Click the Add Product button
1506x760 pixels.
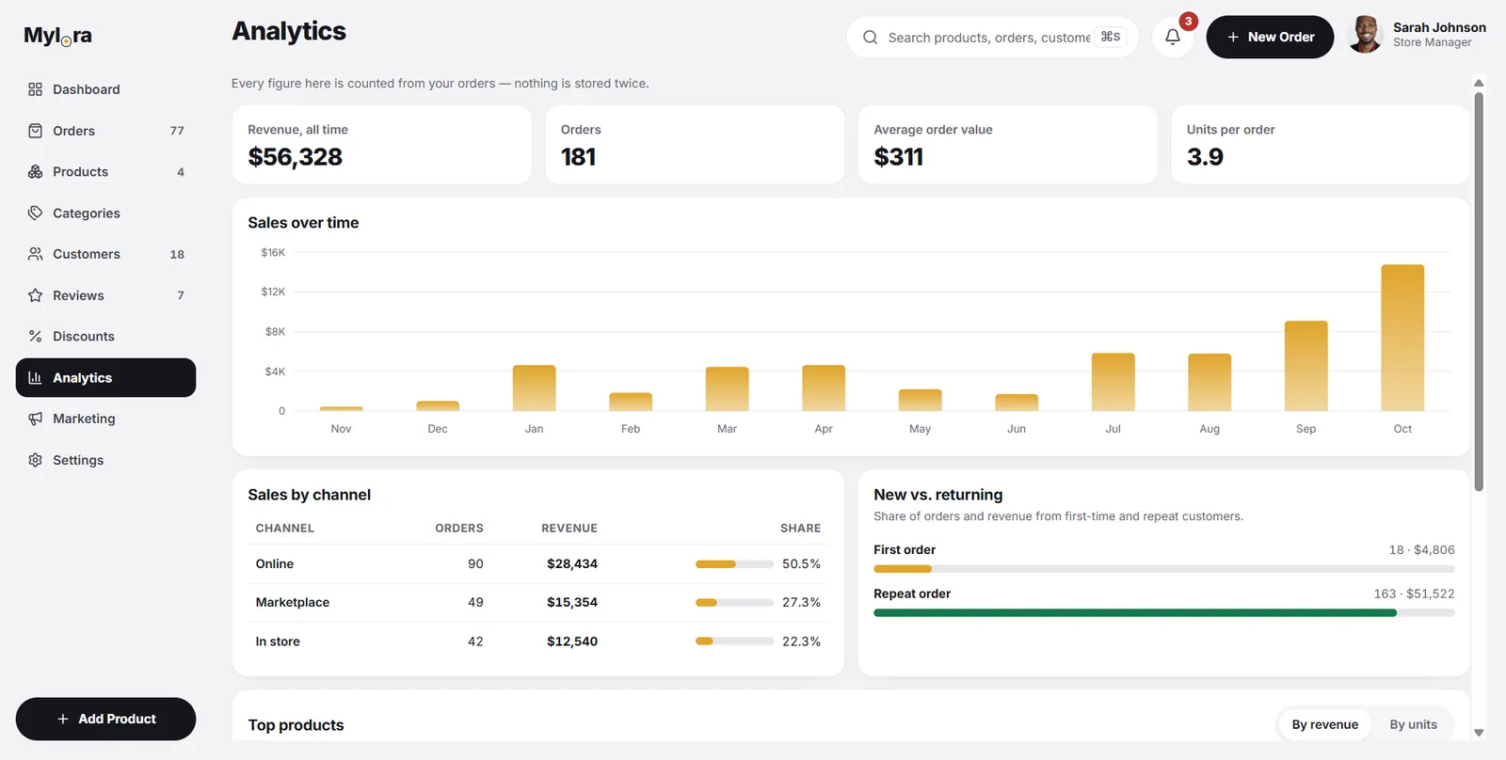[x=105, y=719]
